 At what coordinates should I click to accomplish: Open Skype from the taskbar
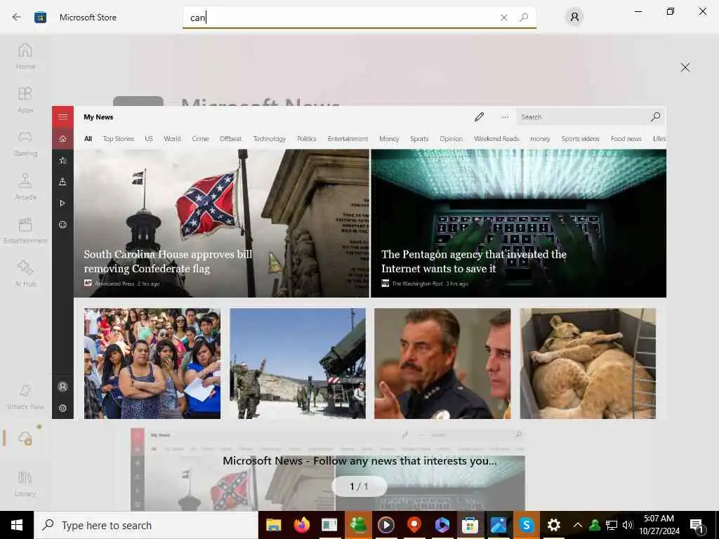click(526, 525)
